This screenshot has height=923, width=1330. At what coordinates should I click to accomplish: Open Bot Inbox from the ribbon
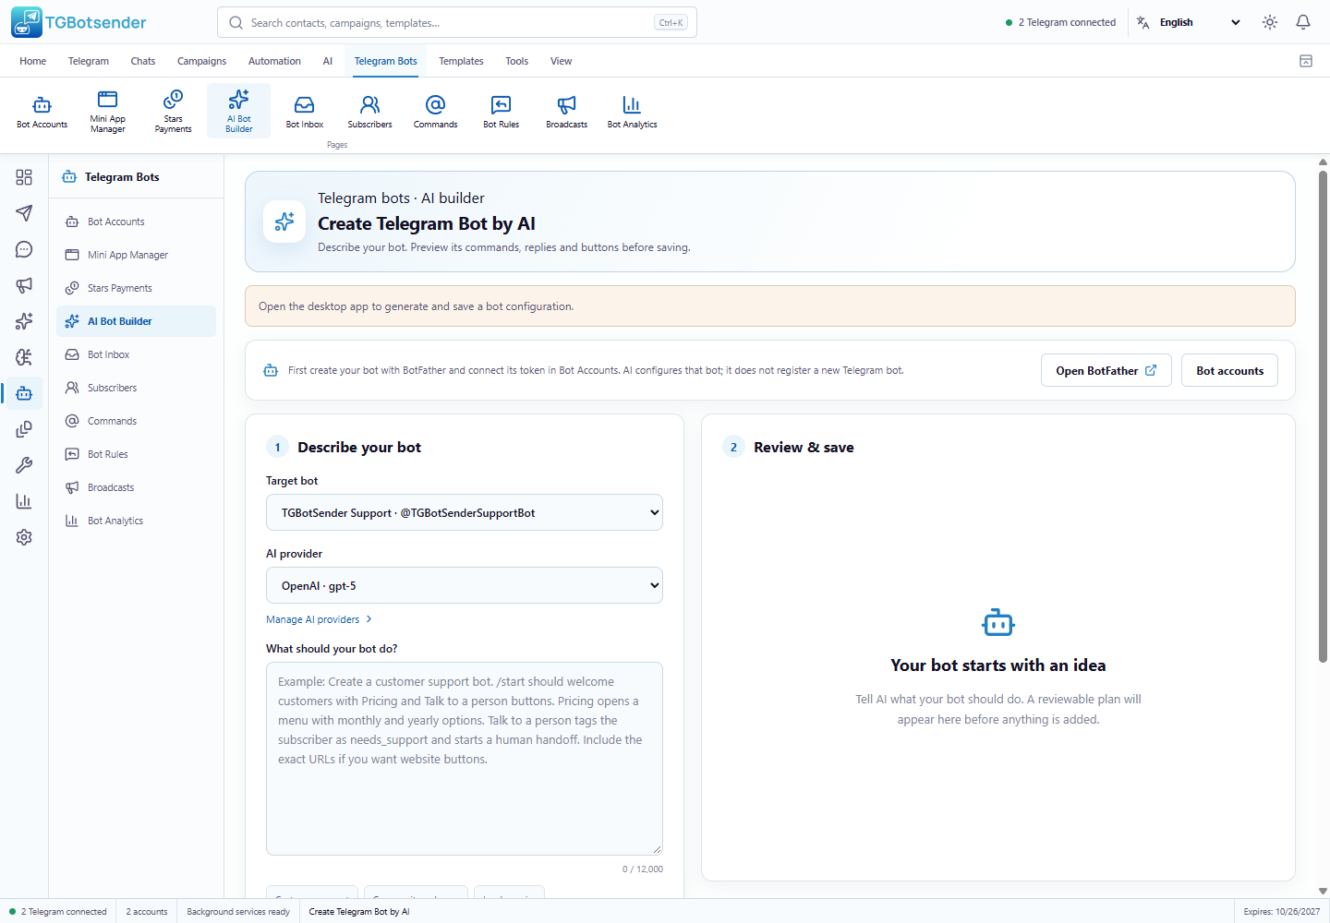(305, 111)
